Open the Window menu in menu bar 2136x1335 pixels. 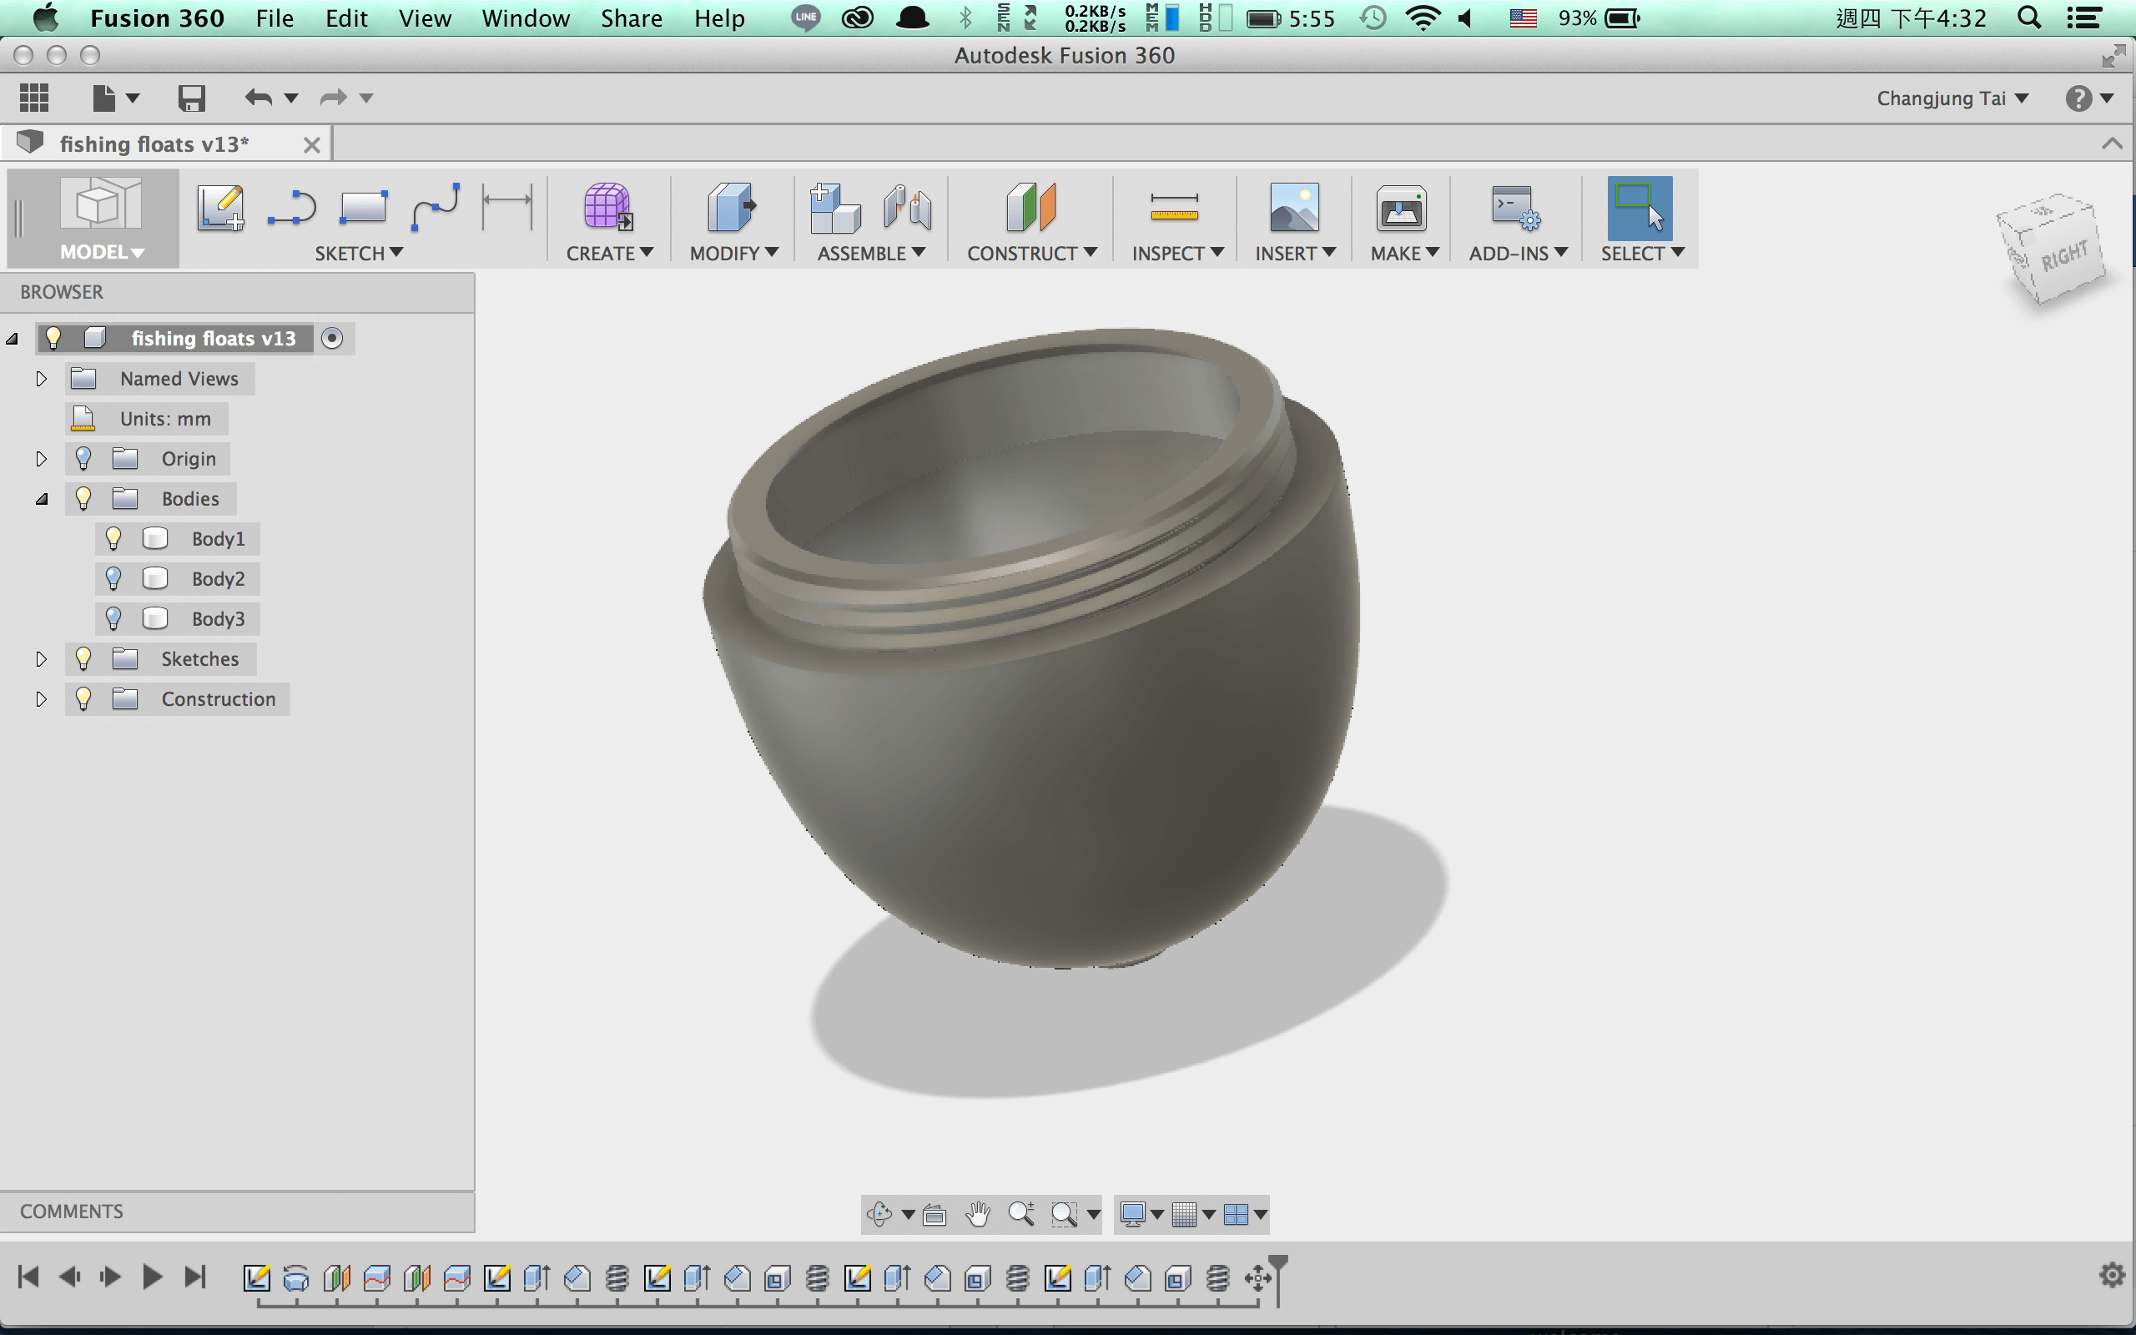coord(525,18)
